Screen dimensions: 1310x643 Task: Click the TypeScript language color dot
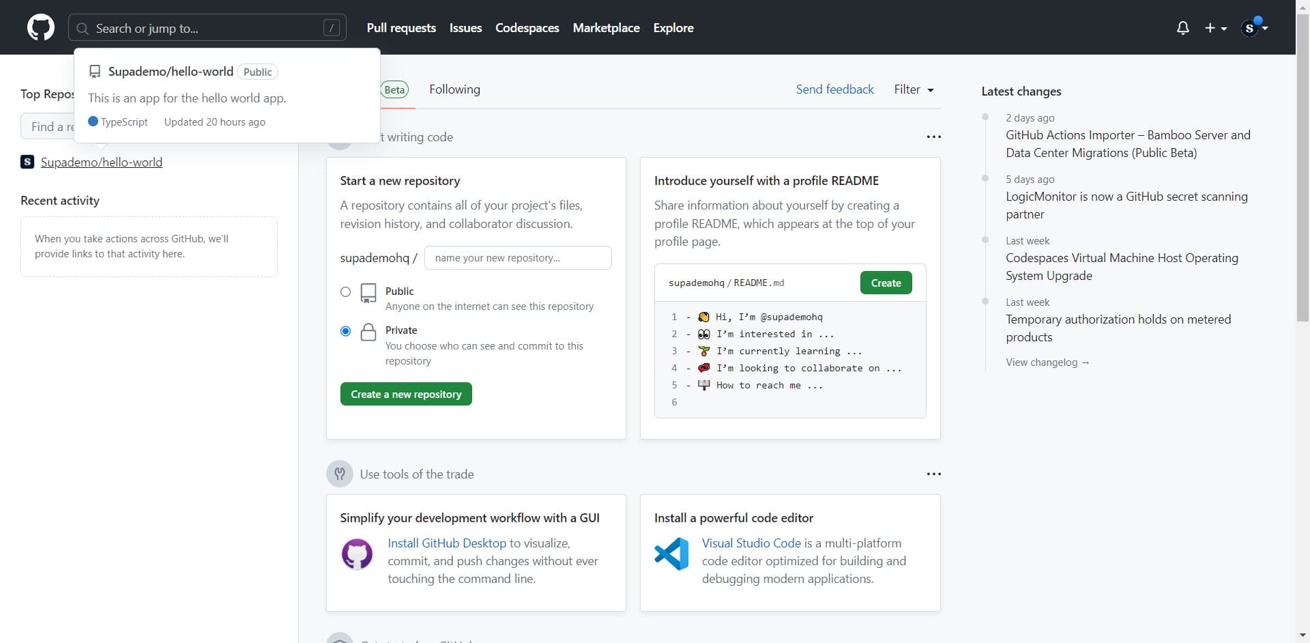[93, 122]
